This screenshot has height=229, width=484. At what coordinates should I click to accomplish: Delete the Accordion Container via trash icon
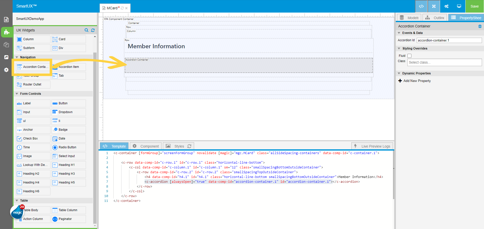pos(480,26)
